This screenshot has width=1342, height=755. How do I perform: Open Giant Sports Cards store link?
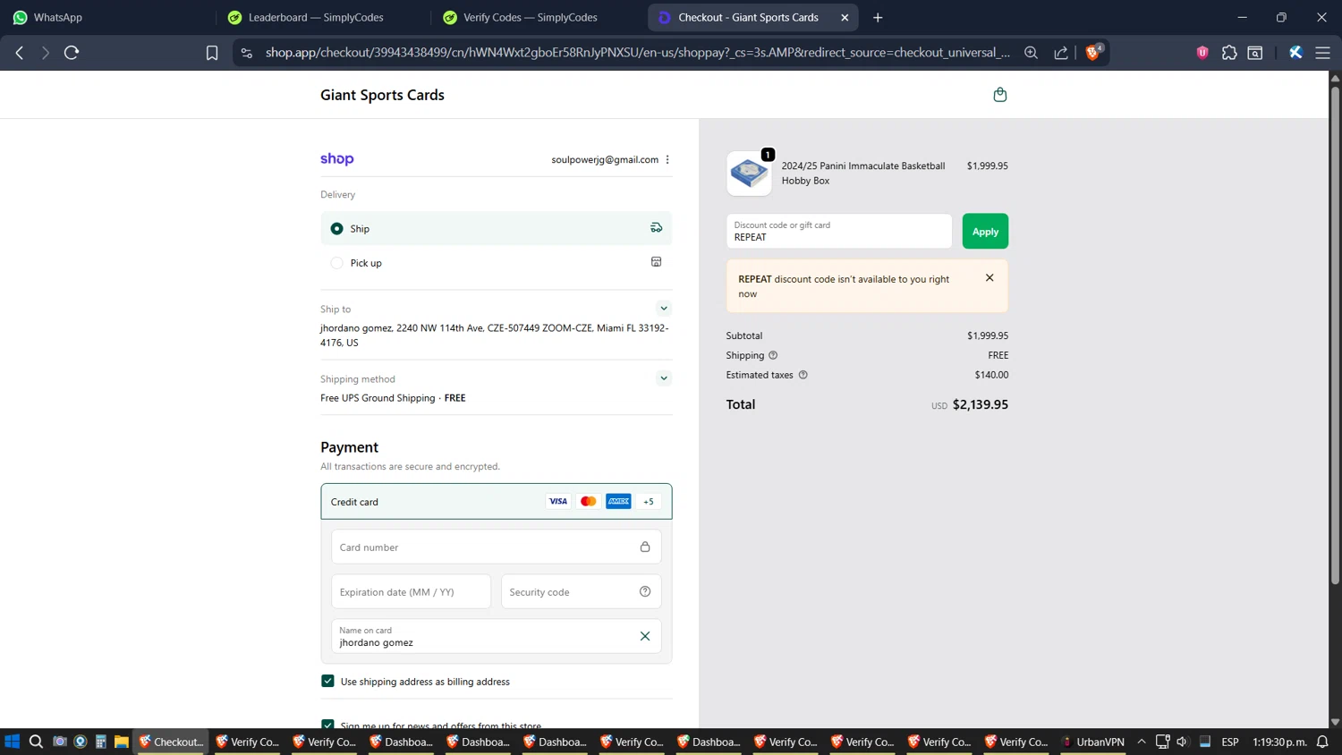pyautogui.click(x=382, y=95)
